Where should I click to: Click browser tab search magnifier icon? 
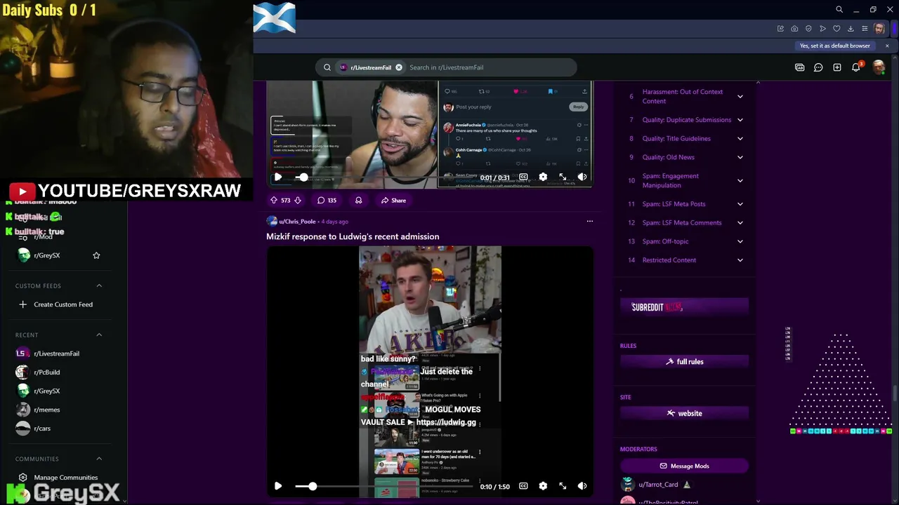coord(839,10)
